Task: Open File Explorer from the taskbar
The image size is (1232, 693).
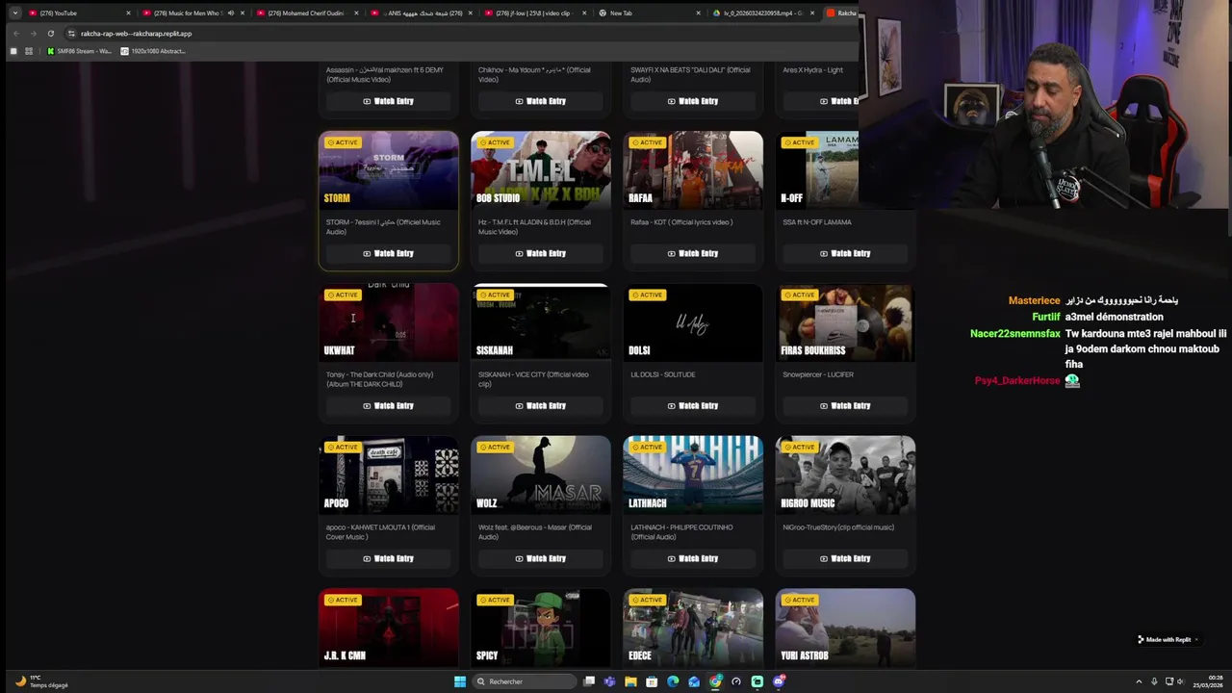Action: (x=630, y=681)
